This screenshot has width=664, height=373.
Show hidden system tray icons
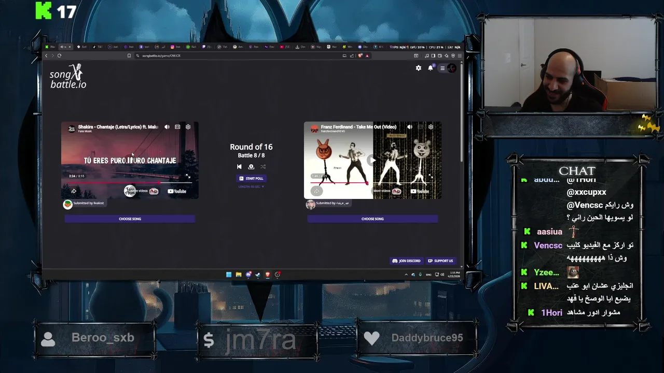tap(406, 275)
